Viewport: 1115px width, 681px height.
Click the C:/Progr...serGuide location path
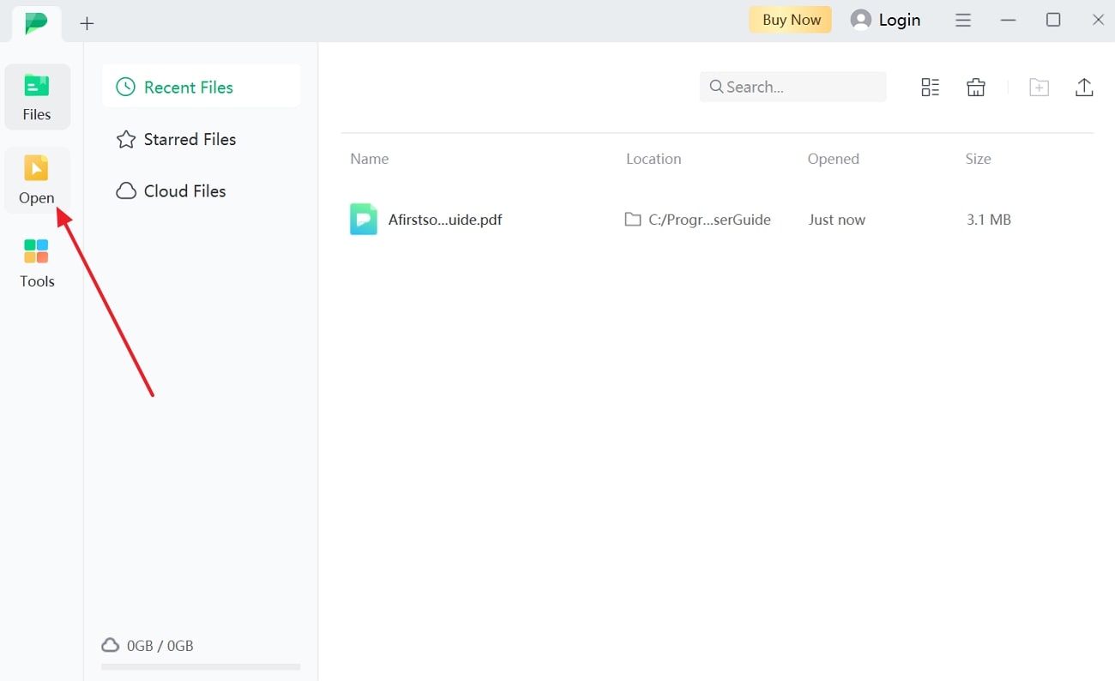709,220
